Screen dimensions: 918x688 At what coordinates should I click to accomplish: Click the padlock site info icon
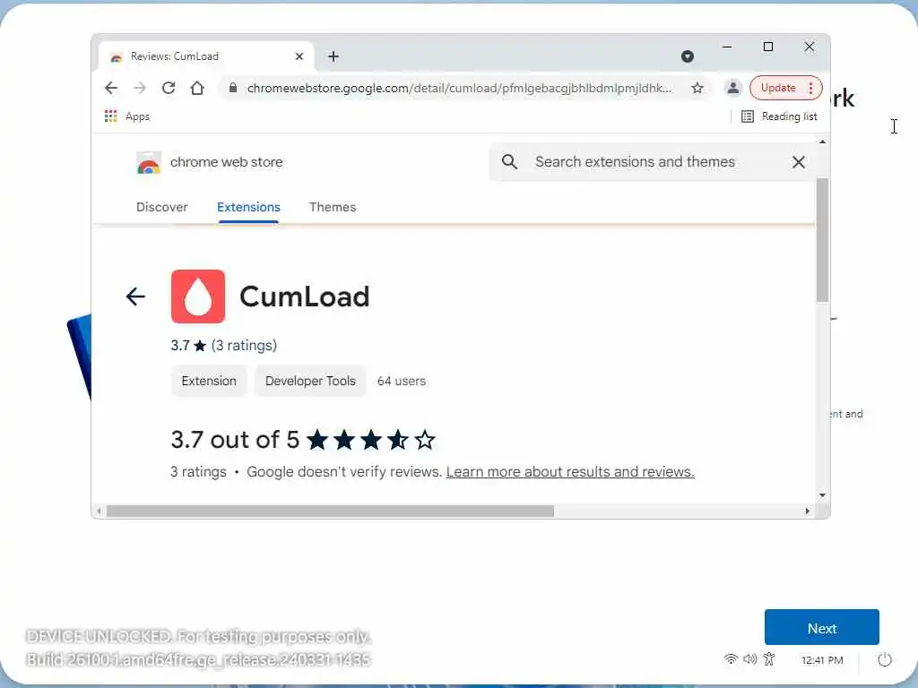pyautogui.click(x=233, y=89)
